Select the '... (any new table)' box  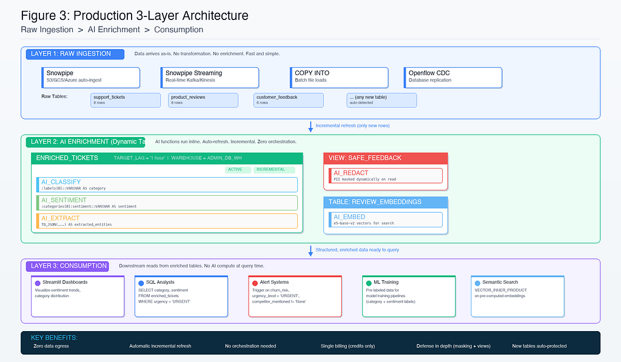click(382, 100)
